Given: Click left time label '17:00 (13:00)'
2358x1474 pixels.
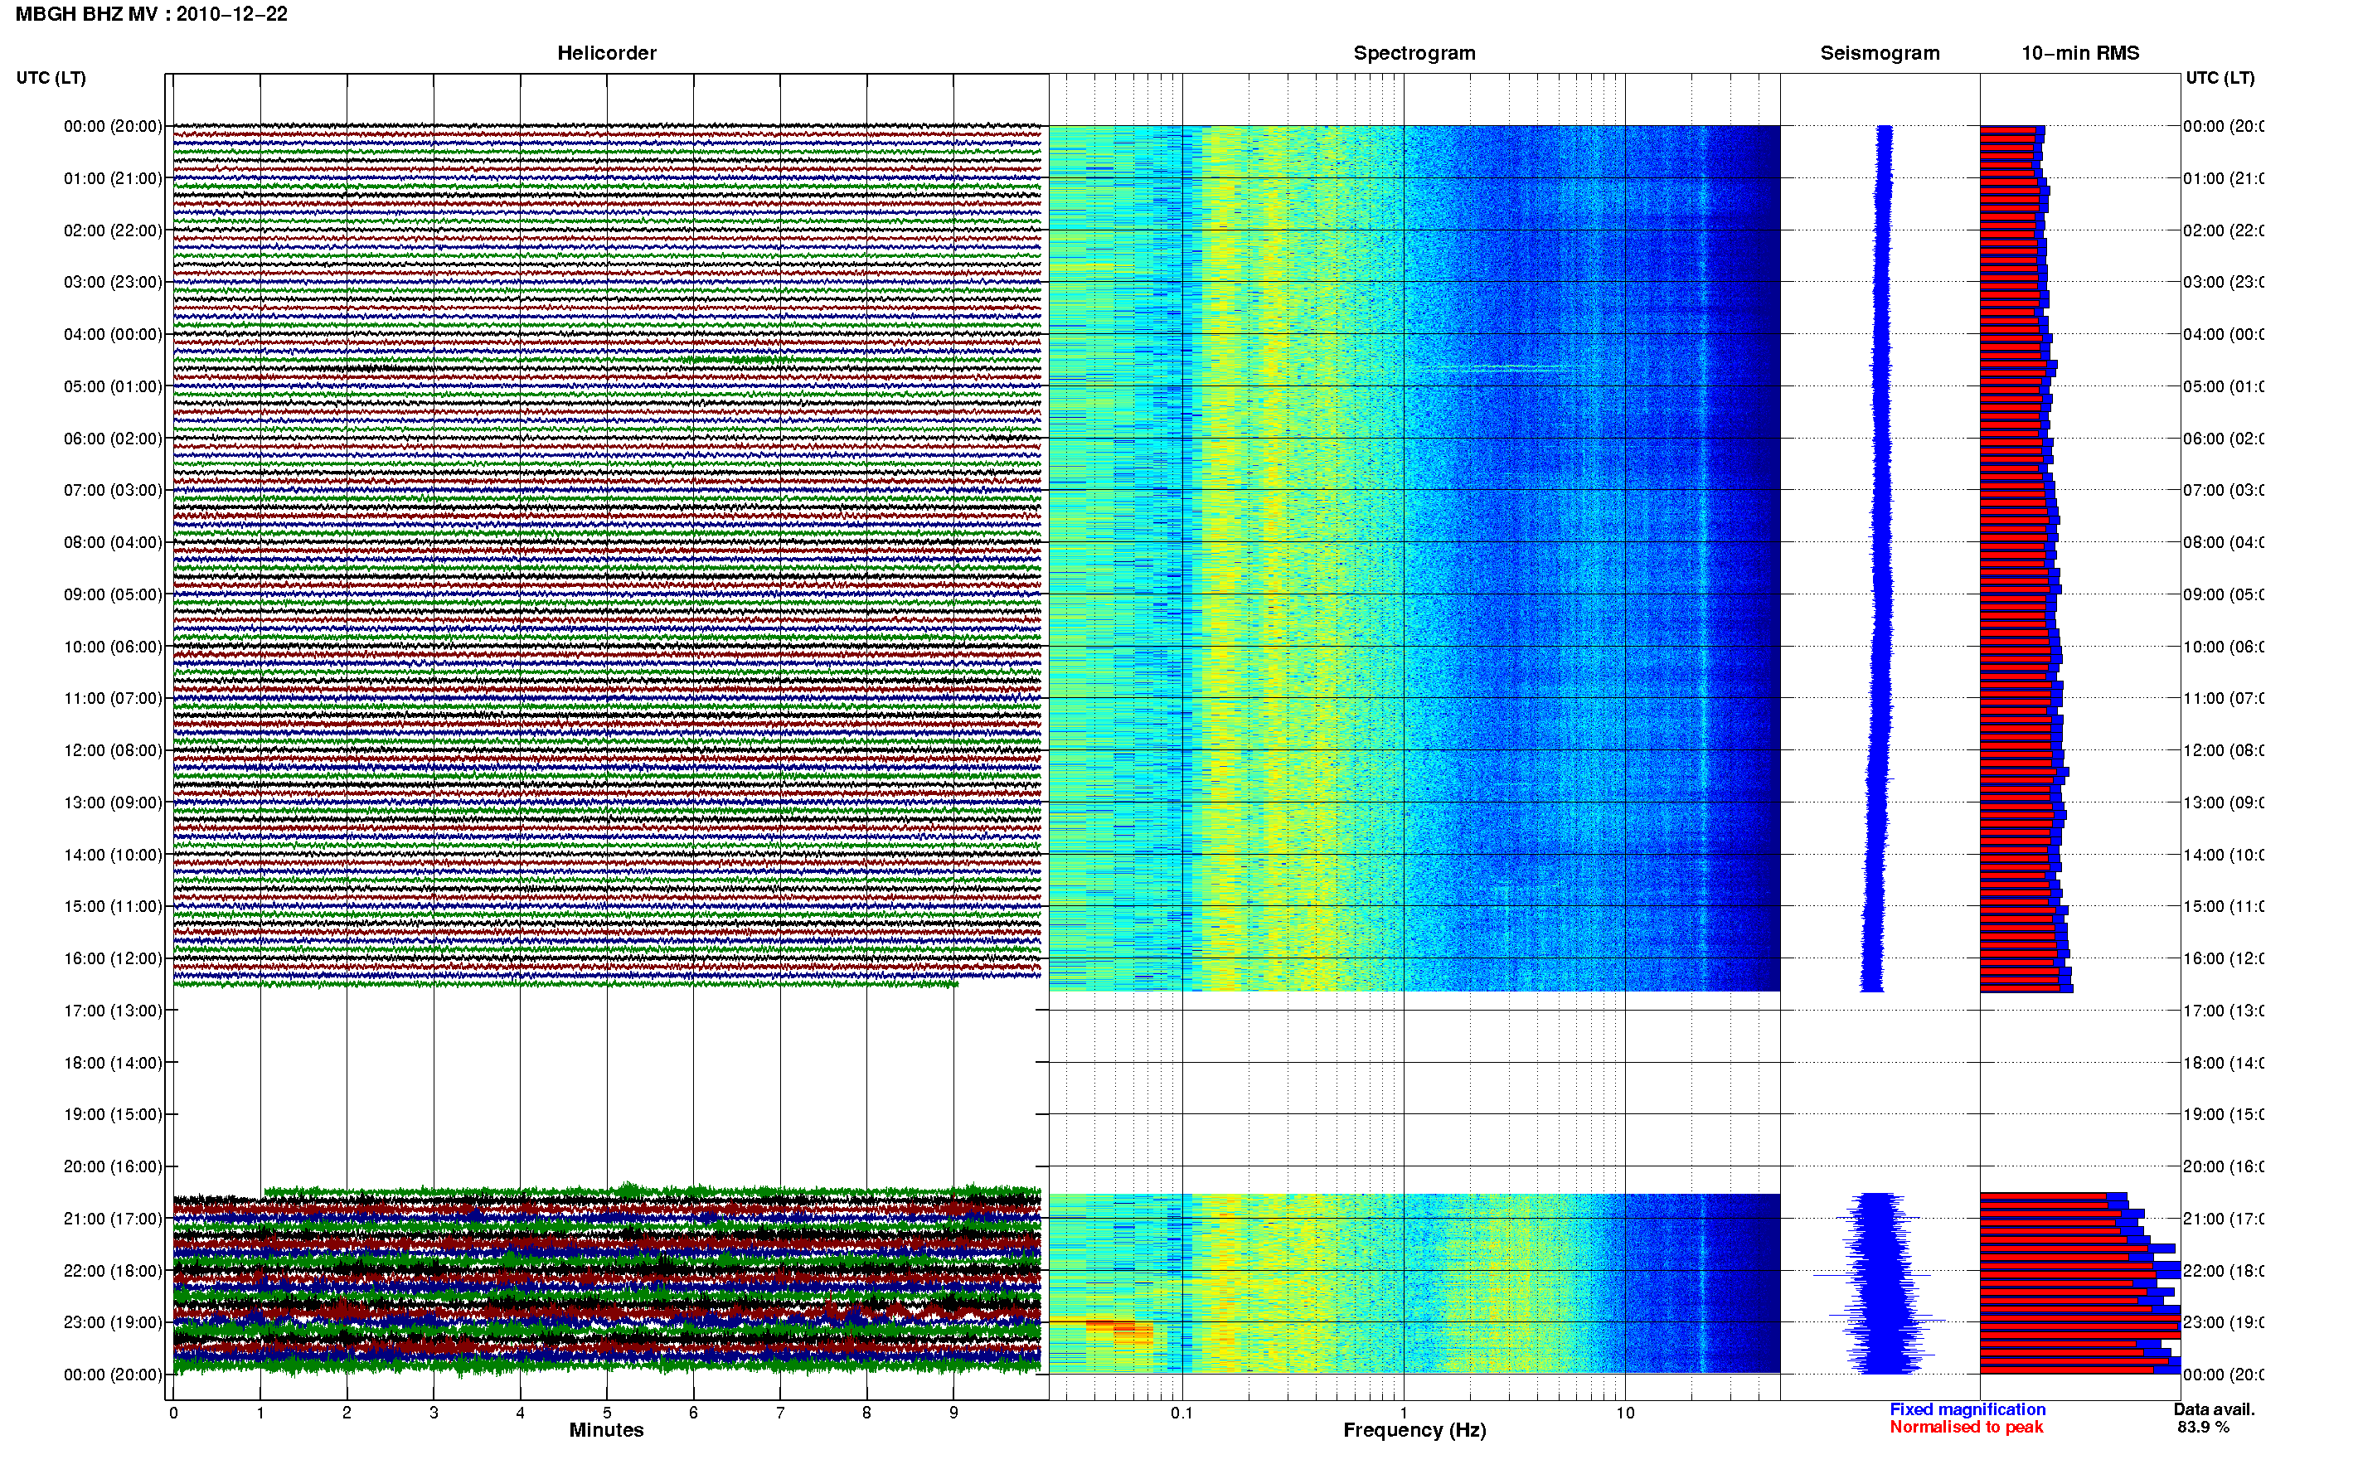Looking at the screenshot, I should pyautogui.click(x=113, y=1010).
